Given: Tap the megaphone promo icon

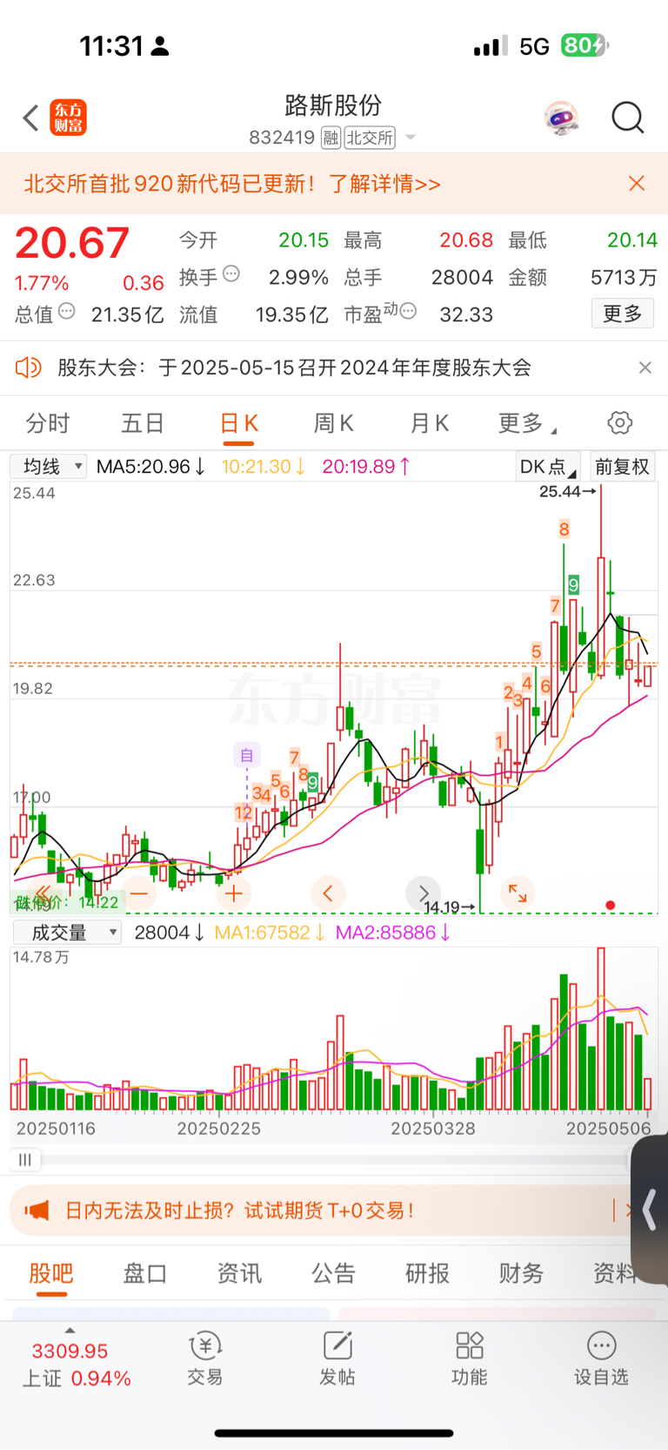Looking at the screenshot, I should (37, 1210).
